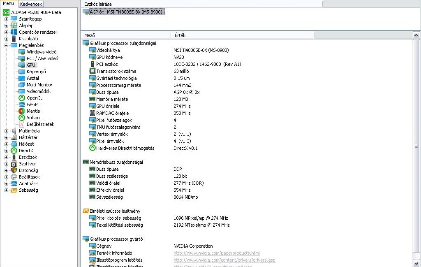
Task: Select the GPU kódneve row
Action: point(109,57)
